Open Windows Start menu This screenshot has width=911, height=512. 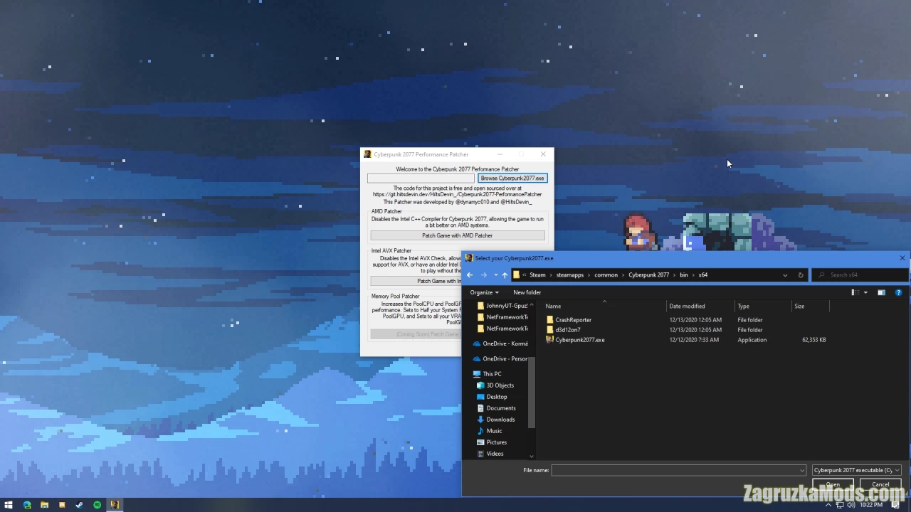click(9, 505)
